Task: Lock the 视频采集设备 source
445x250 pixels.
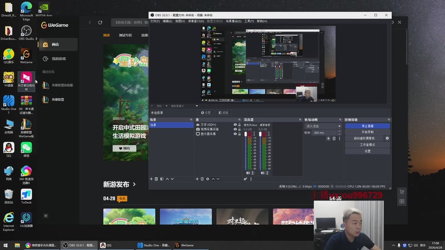Action: (x=239, y=129)
